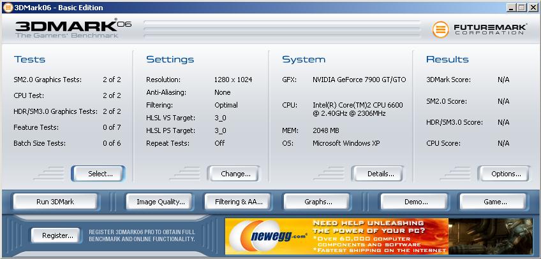Click the 2048 MB memory value
The image size is (541, 259).
[x=326, y=130]
